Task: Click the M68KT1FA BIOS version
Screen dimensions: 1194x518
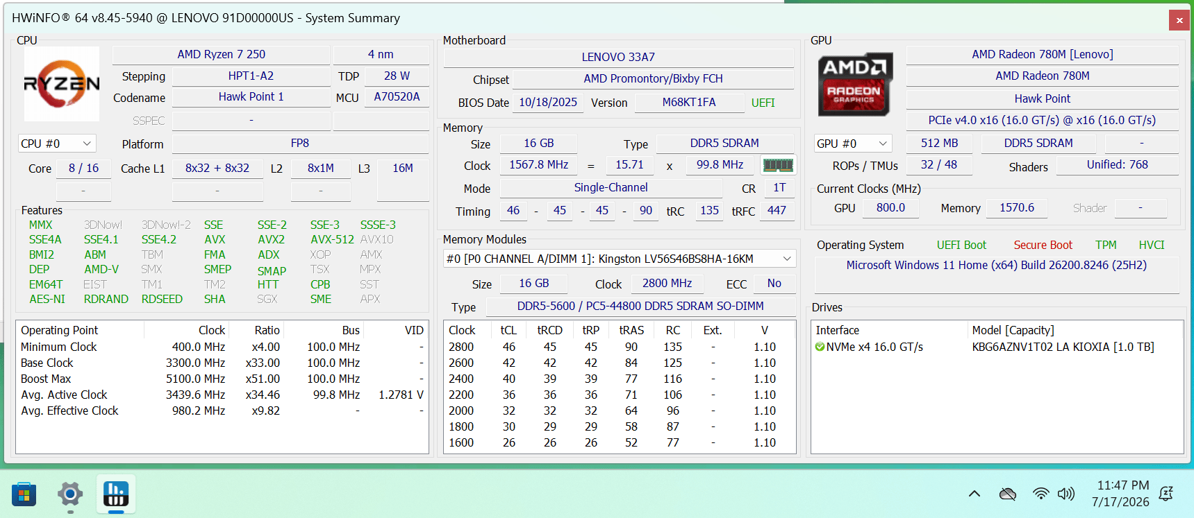Action: (x=688, y=102)
